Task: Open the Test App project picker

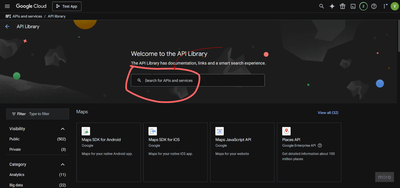Action: 67,6
